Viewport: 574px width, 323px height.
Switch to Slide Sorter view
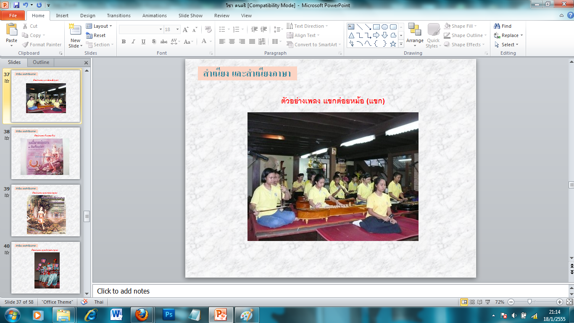tap(472, 302)
